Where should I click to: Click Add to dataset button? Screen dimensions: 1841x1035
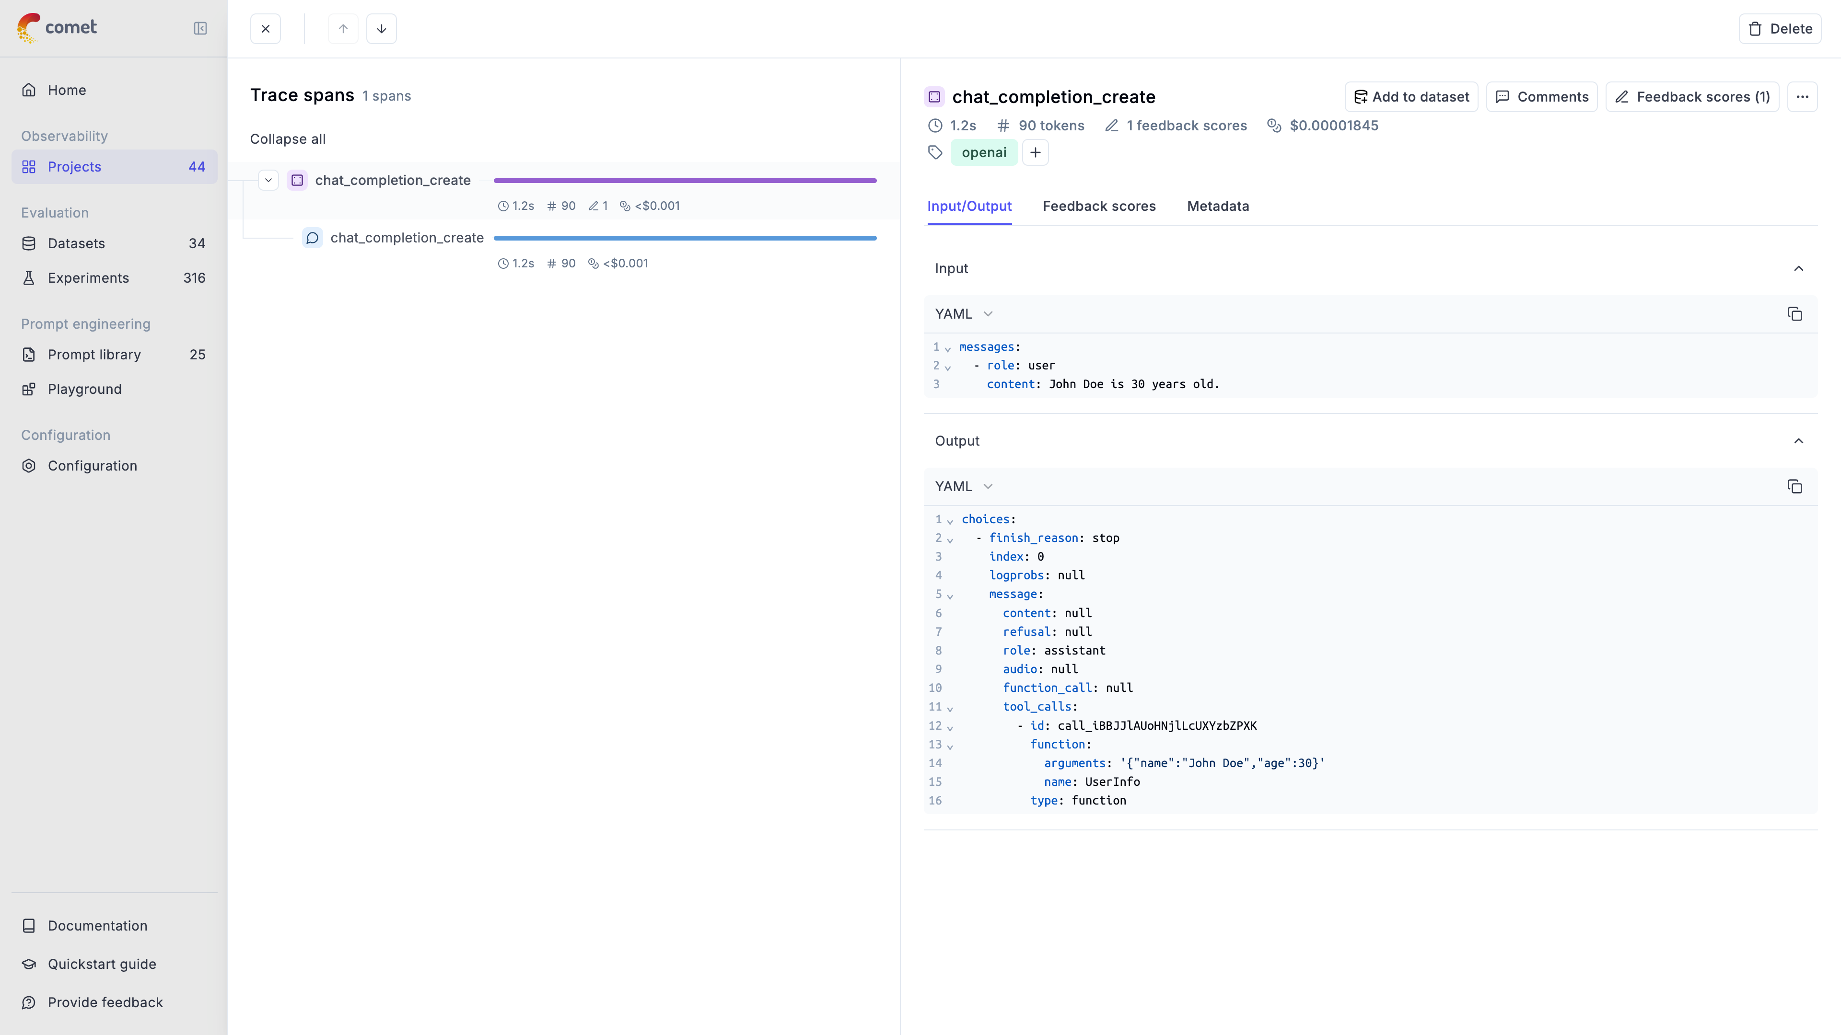(1411, 96)
